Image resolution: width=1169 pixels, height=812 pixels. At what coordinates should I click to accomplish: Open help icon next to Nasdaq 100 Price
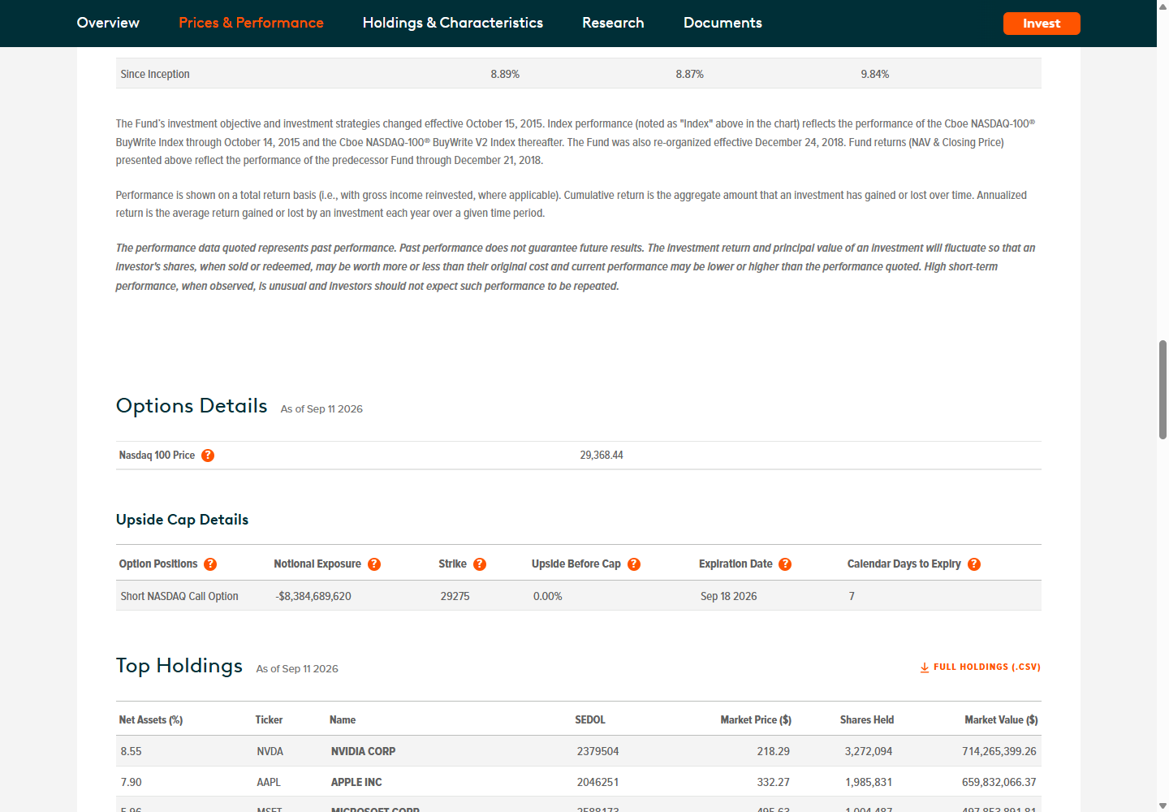[x=208, y=456]
